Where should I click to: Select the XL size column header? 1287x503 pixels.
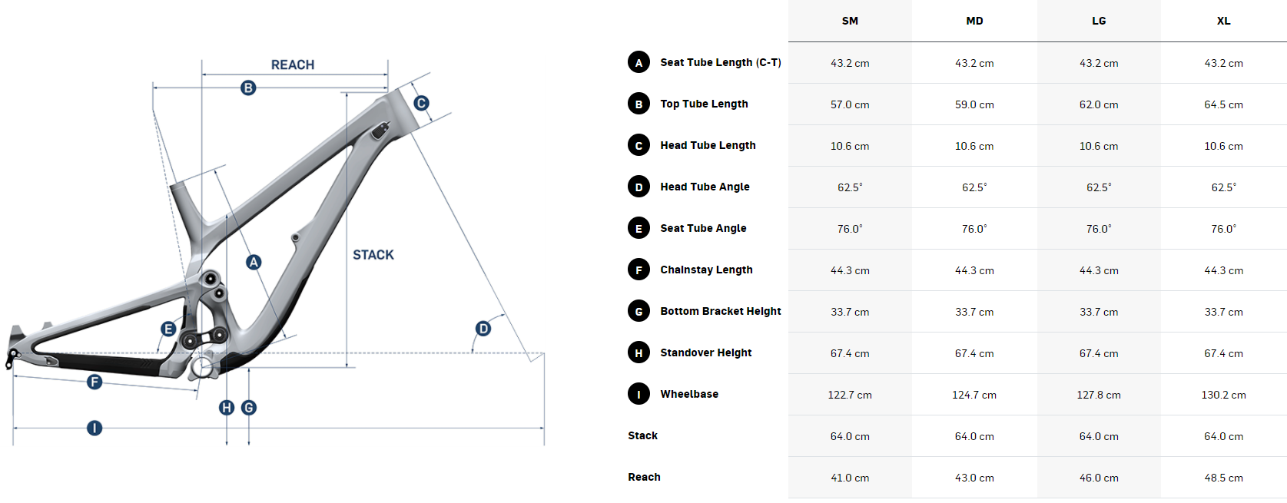tap(1223, 21)
